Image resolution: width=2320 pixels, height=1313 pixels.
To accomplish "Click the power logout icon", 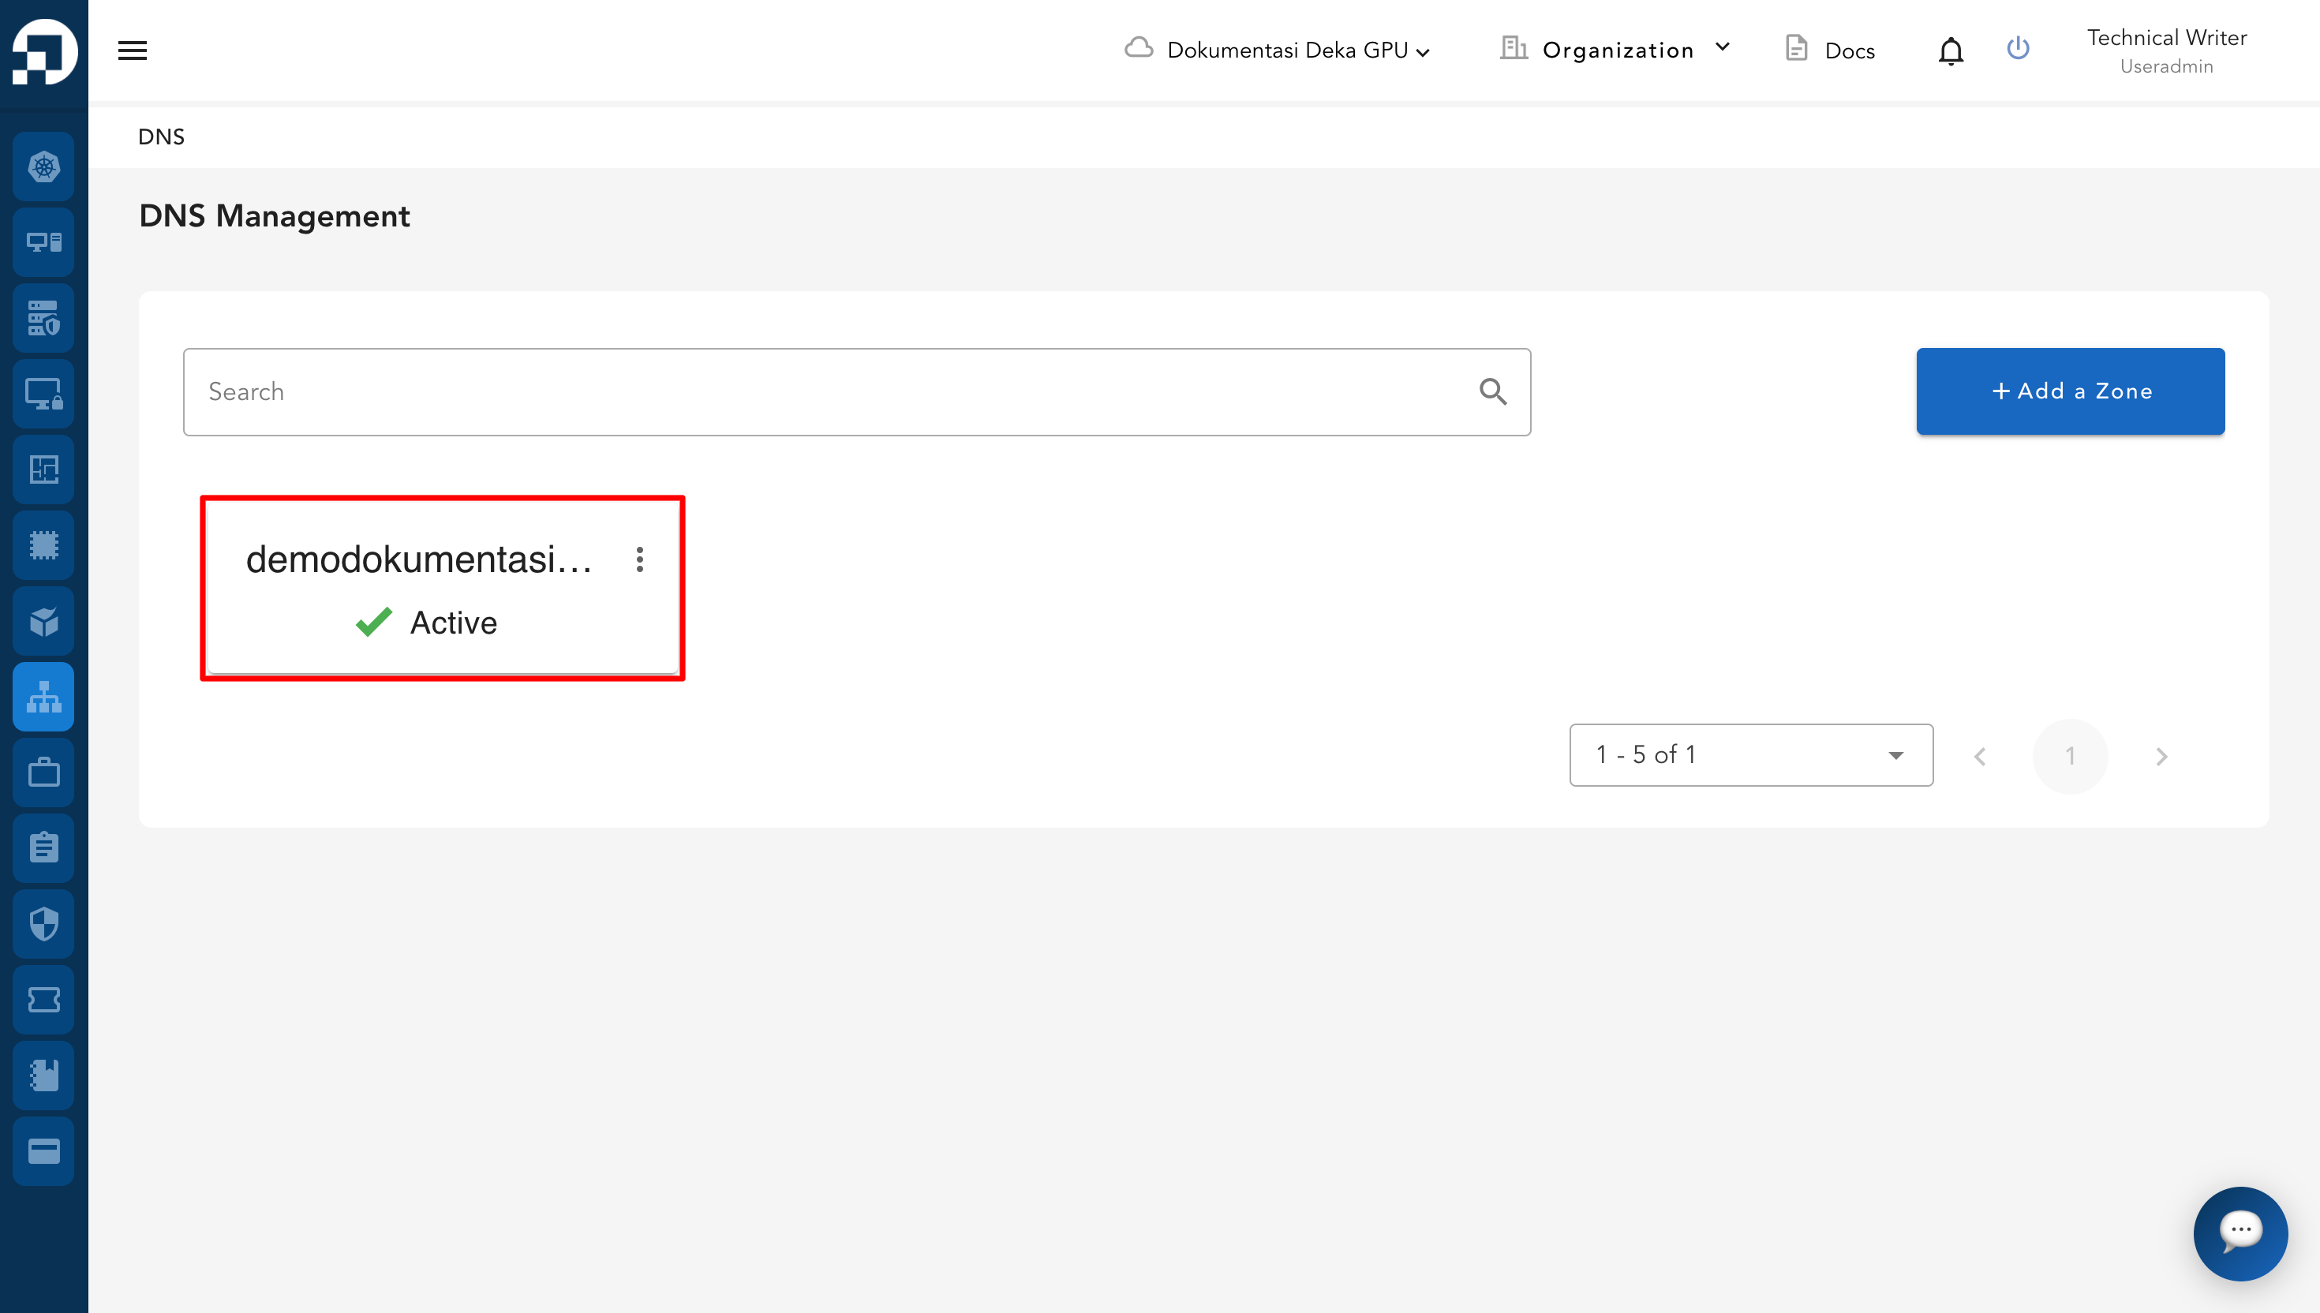I will point(2018,48).
